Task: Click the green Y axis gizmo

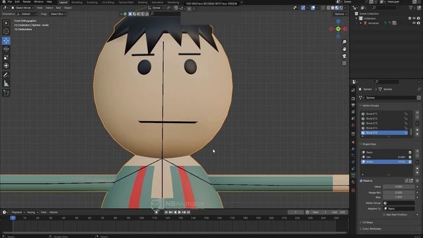Action: (338, 29)
